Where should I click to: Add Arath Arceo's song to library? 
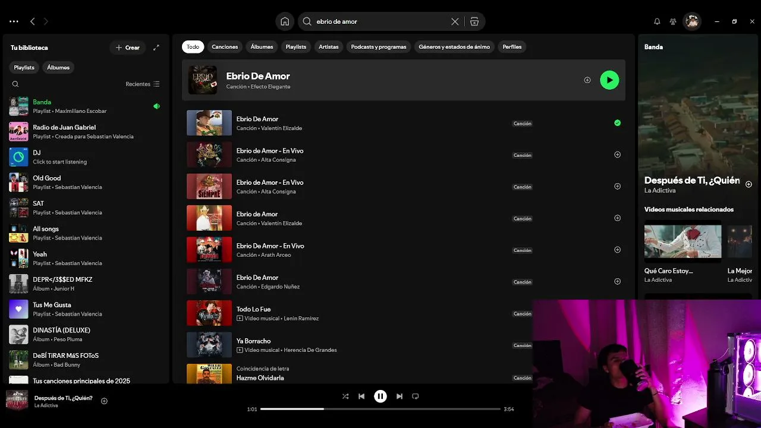[x=617, y=250]
